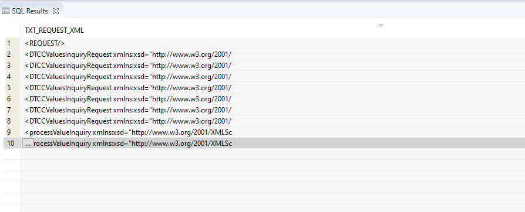Click row number 4 header

tap(12, 77)
